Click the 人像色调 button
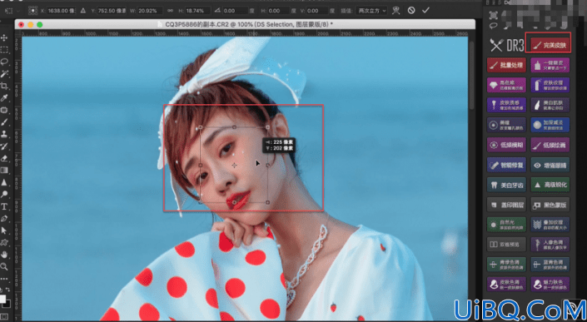Viewport: 587px width, 322px height. coord(550,245)
